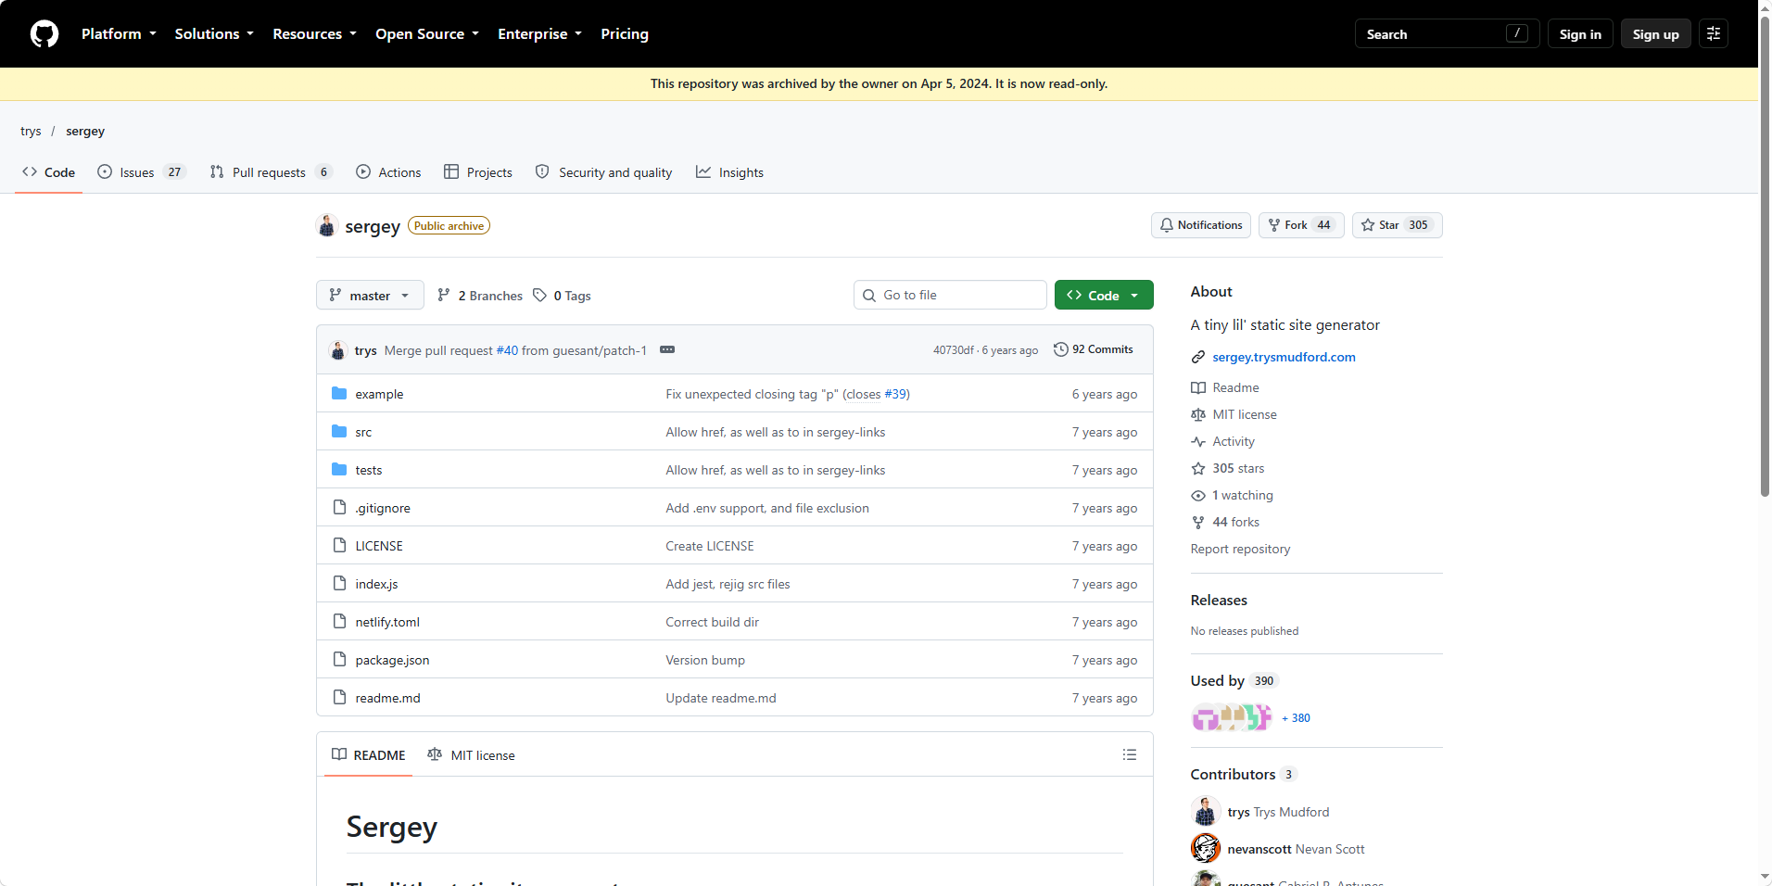Open the appearance settings icon beside Sign up
1772x886 pixels.
coord(1713,33)
